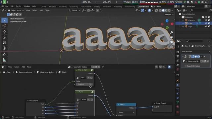Expand the Light item in outliner
The image size is (212, 119).
(x=183, y=26)
